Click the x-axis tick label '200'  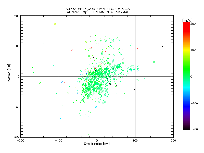(173, 141)
